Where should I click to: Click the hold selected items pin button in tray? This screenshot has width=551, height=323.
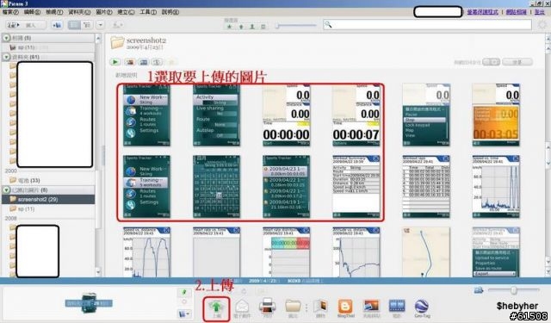tap(184, 292)
